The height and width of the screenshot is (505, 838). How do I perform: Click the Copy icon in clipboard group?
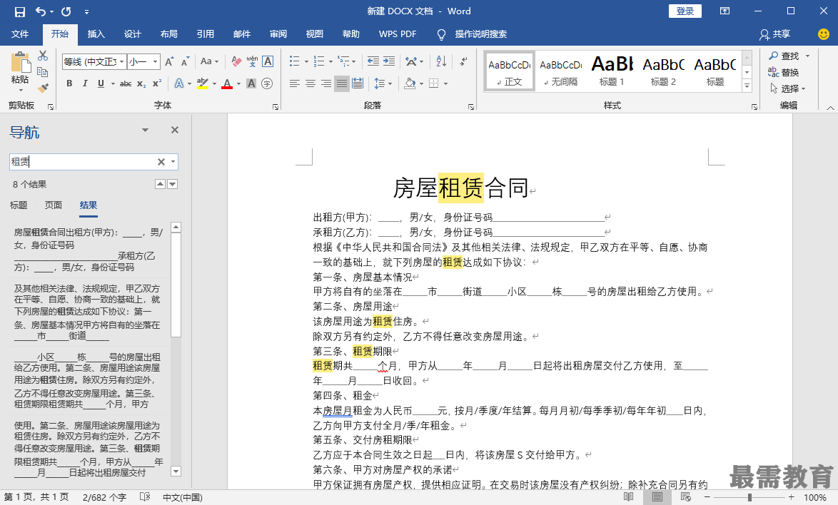(x=43, y=72)
